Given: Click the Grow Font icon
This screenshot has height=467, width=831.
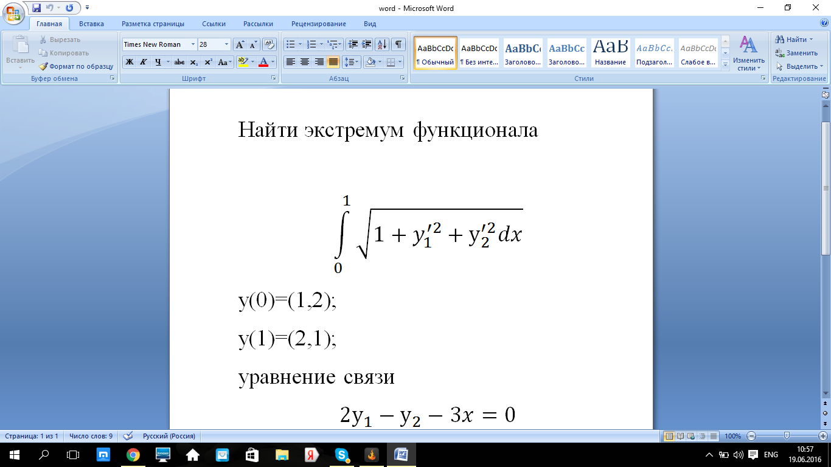Looking at the screenshot, I should pos(240,44).
